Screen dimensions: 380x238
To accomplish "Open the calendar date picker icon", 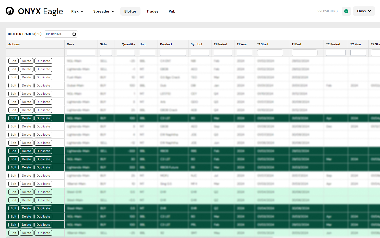I will pos(74,34).
